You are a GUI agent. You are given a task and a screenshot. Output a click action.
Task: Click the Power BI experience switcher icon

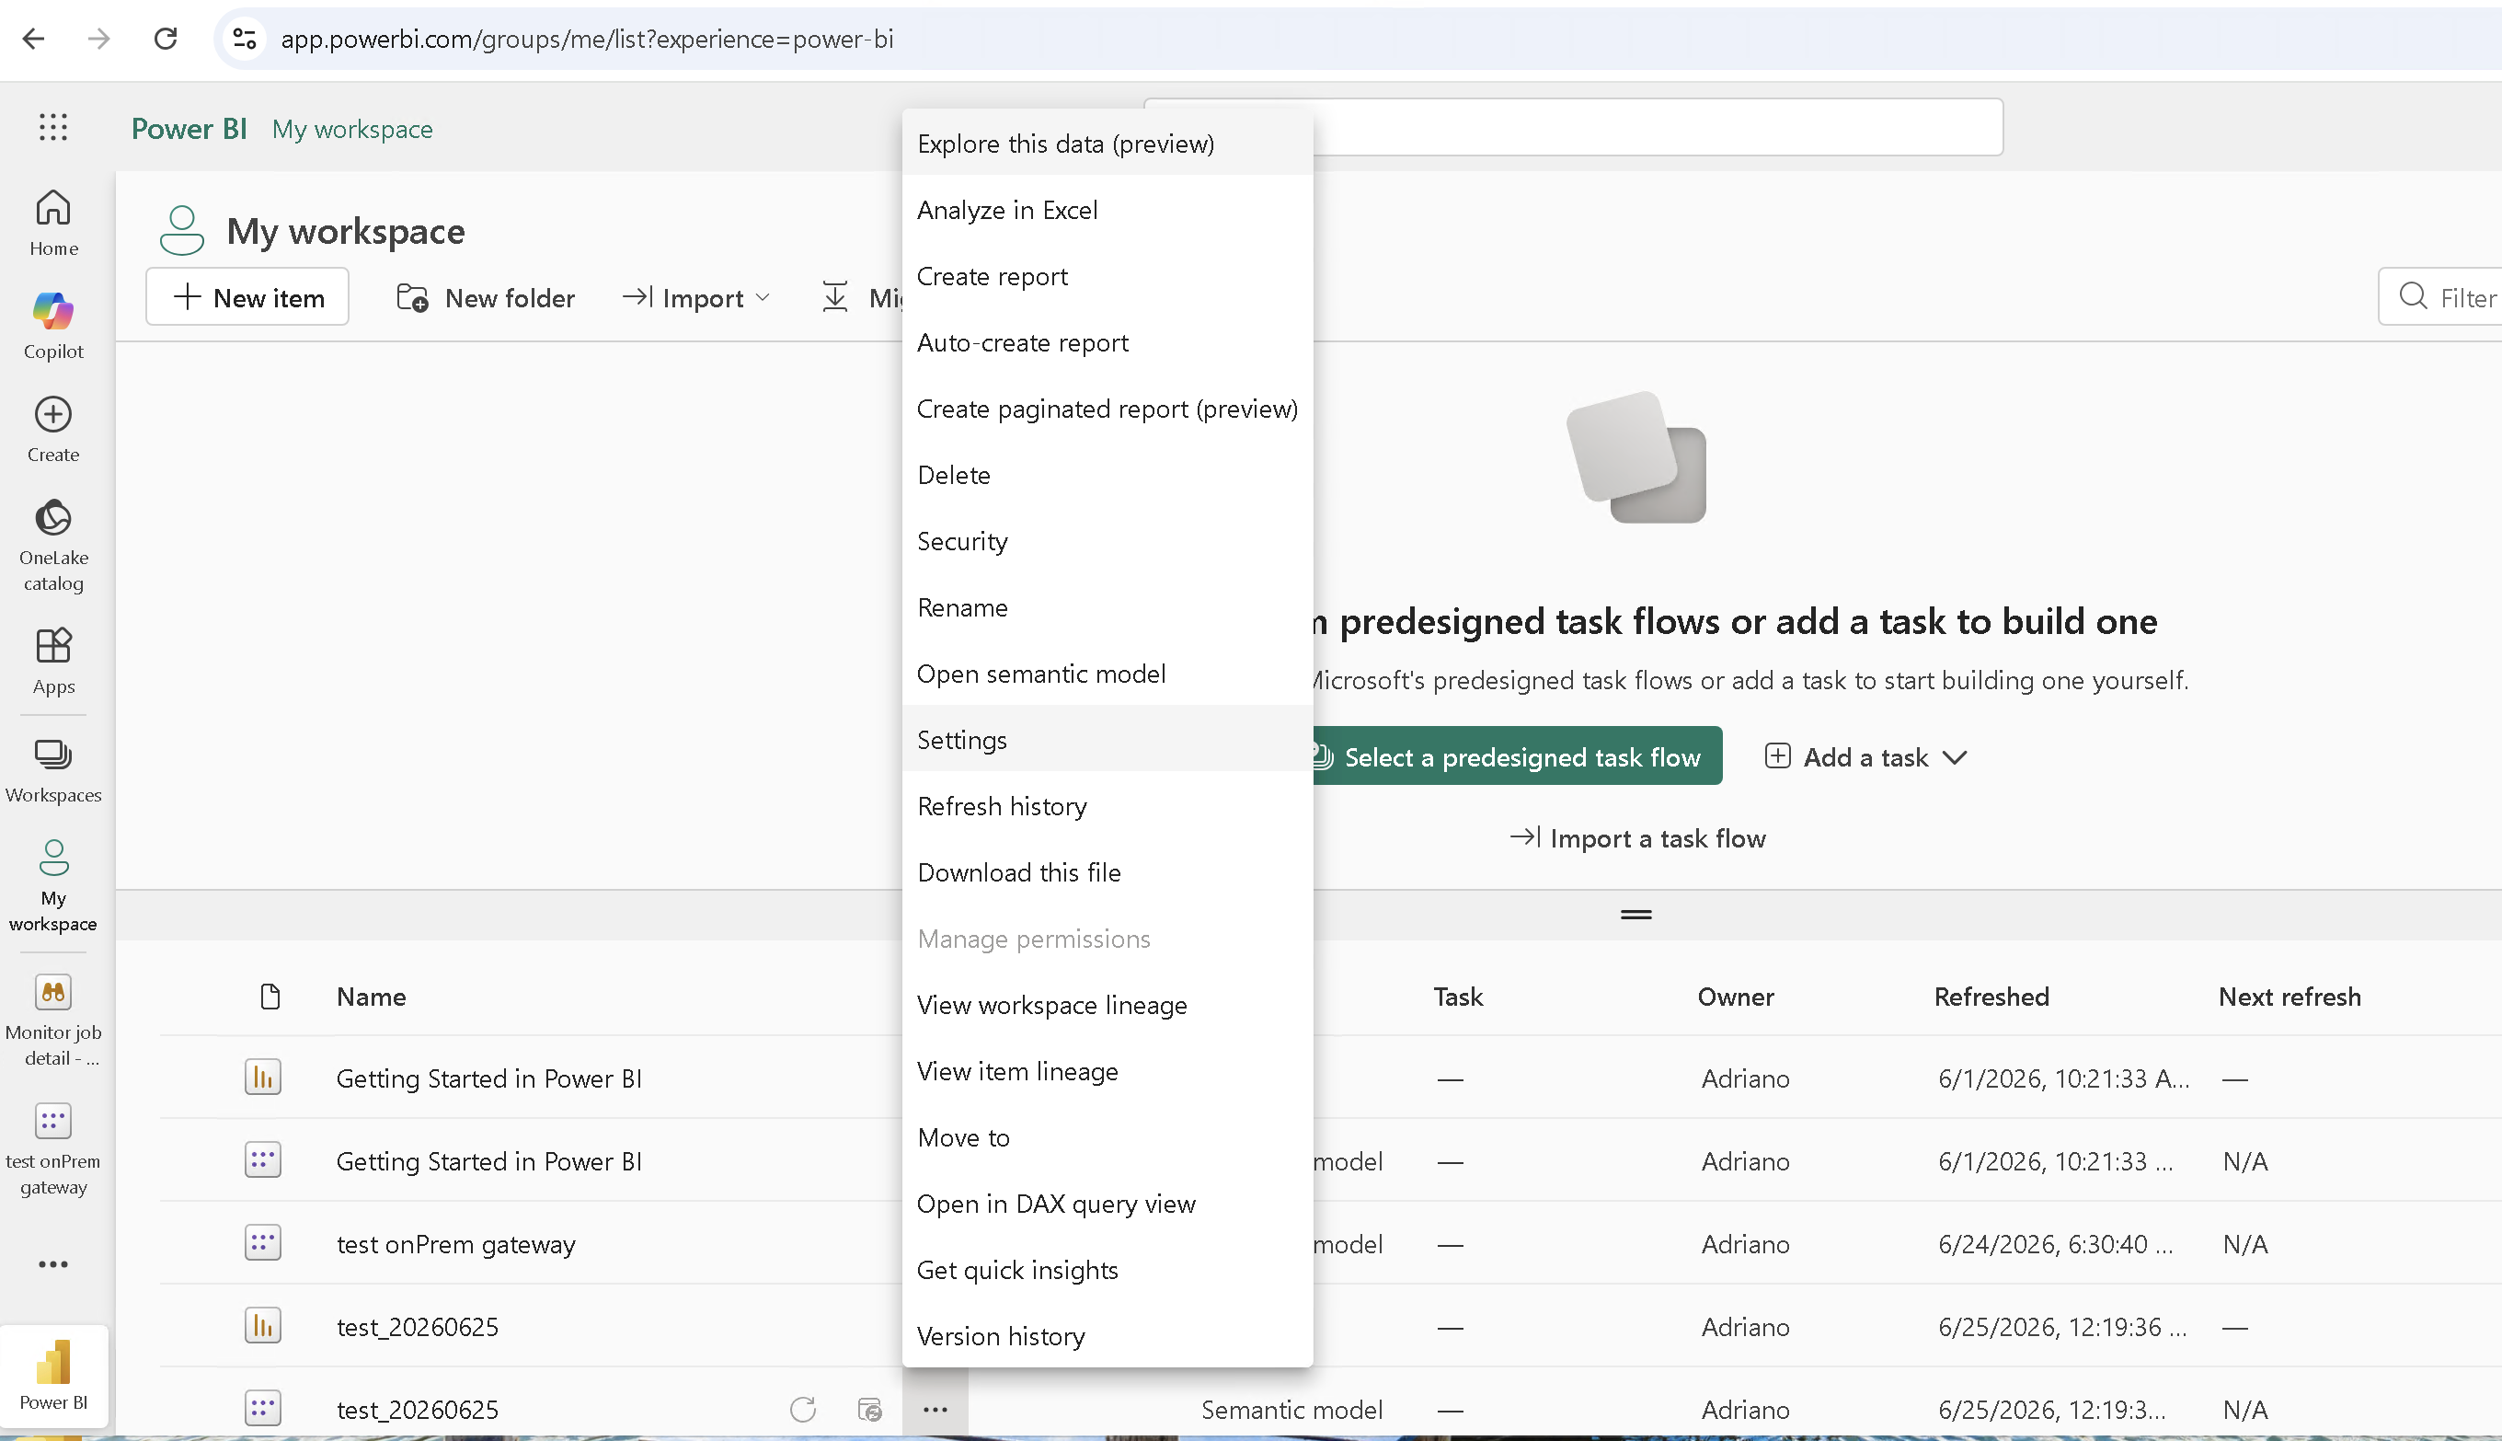(53, 1375)
